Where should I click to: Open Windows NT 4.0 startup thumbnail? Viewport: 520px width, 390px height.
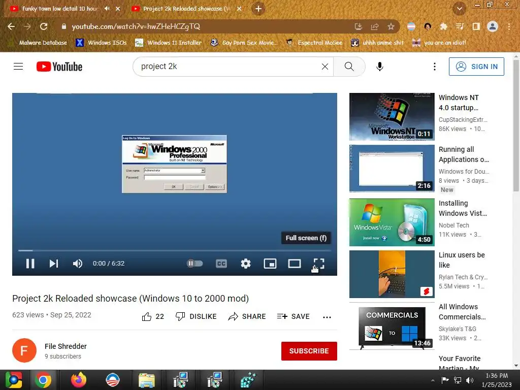click(392, 117)
